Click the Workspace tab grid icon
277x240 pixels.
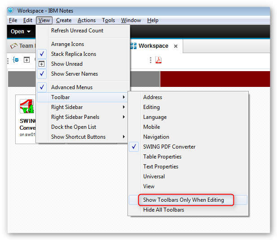[133, 46]
